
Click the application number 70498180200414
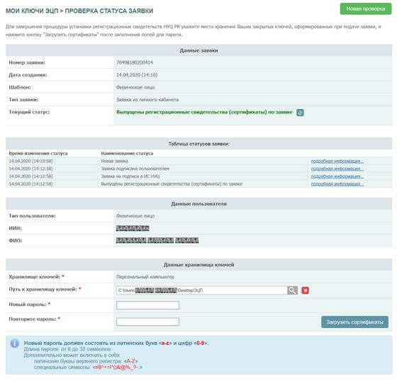135,62
